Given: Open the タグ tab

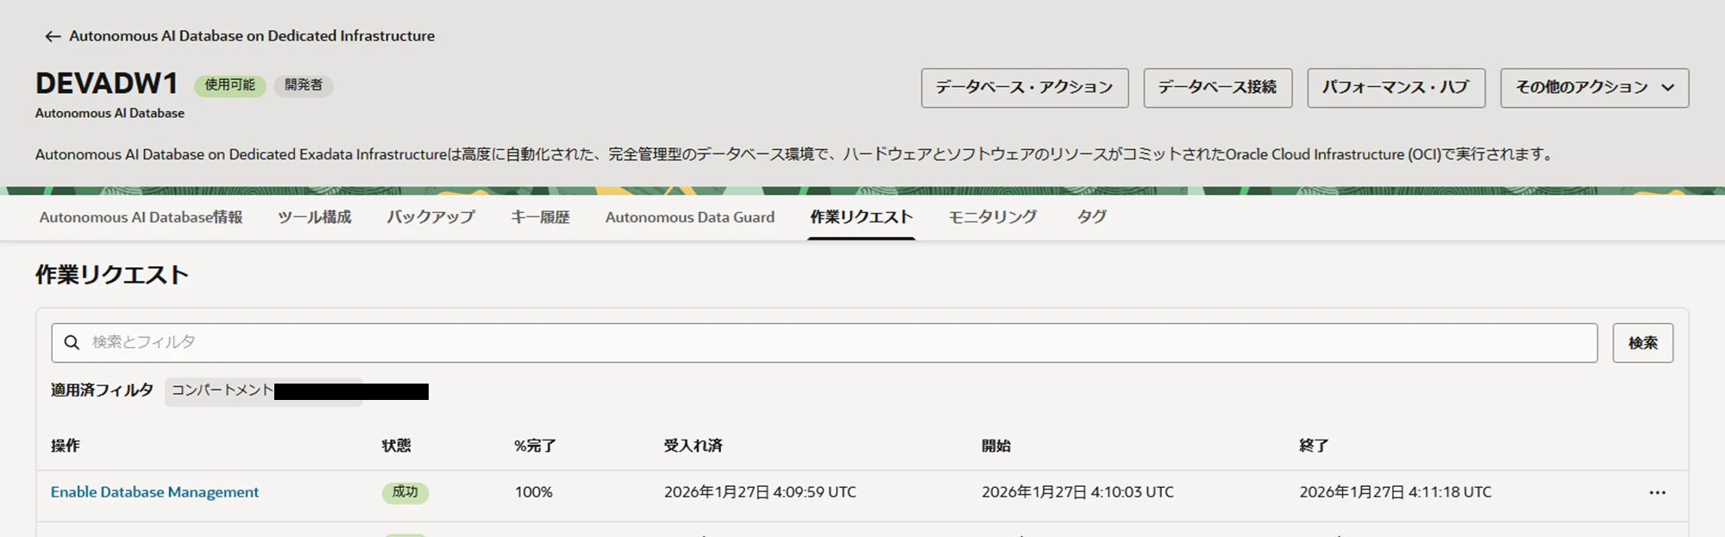Looking at the screenshot, I should (x=1091, y=217).
